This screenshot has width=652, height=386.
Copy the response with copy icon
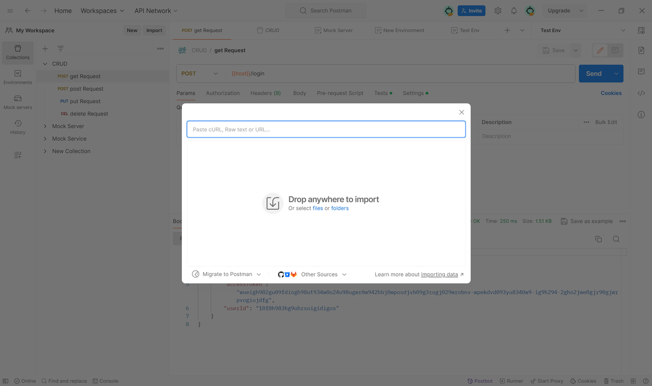click(x=599, y=239)
